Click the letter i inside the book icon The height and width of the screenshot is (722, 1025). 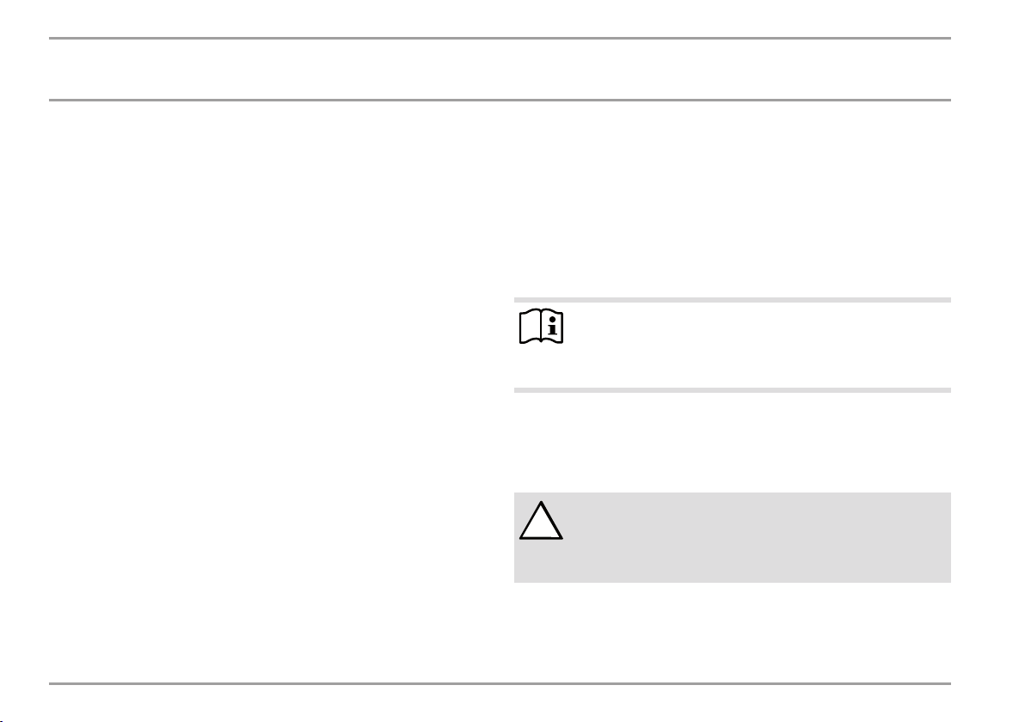pyautogui.click(x=552, y=326)
